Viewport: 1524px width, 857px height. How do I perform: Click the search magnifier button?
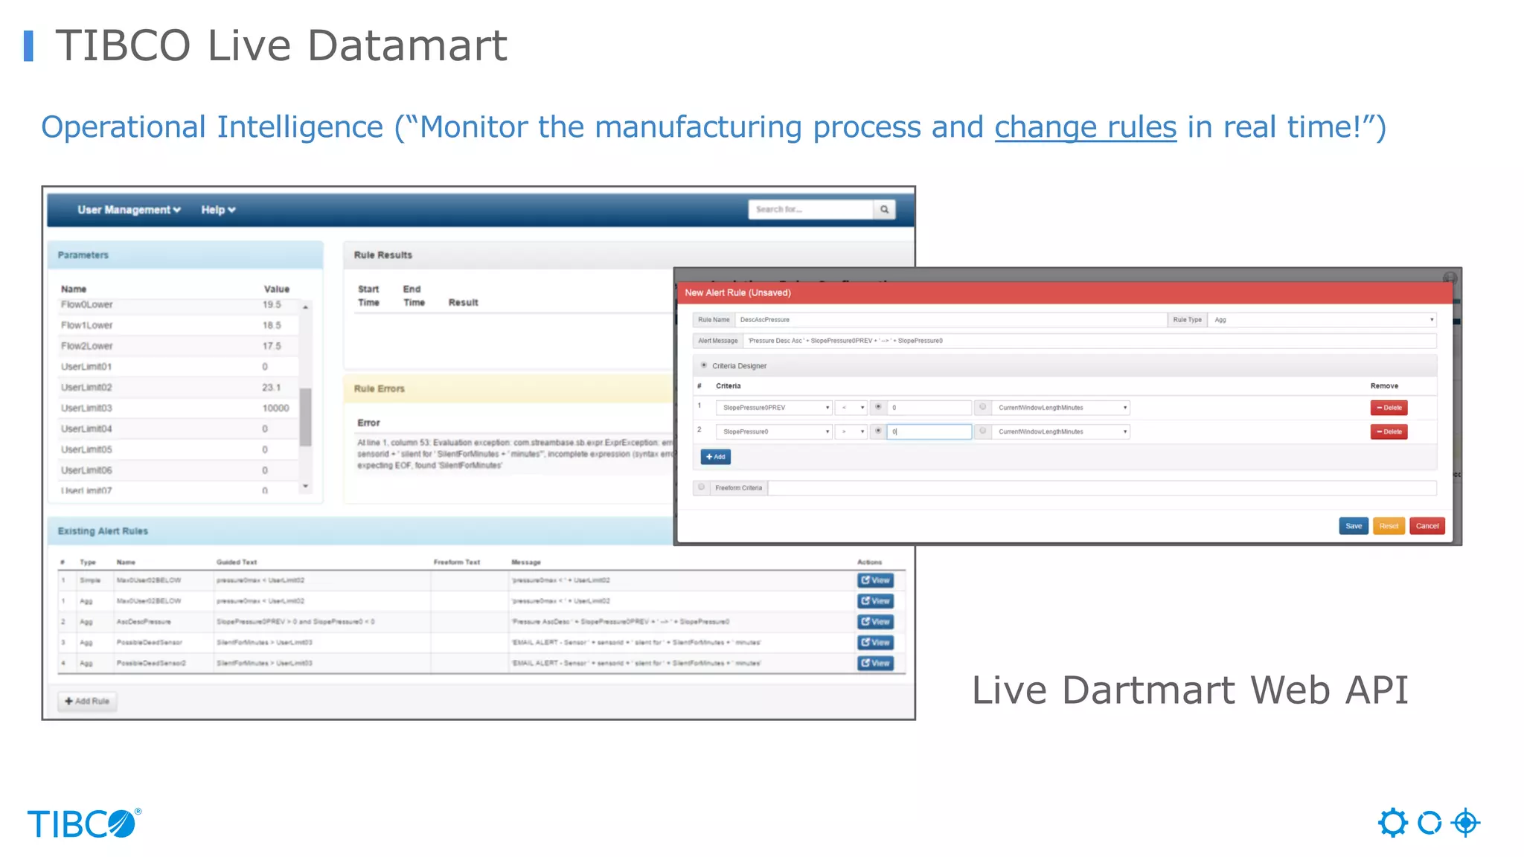tap(884, 210)
